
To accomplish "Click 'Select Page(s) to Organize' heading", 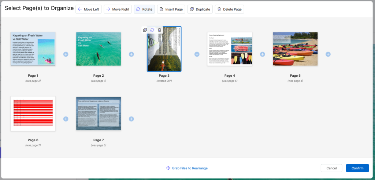I will 39,8.
